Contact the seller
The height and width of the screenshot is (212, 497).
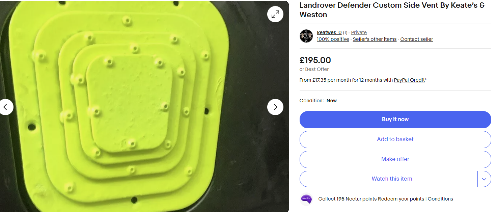(x=417, y=39)
